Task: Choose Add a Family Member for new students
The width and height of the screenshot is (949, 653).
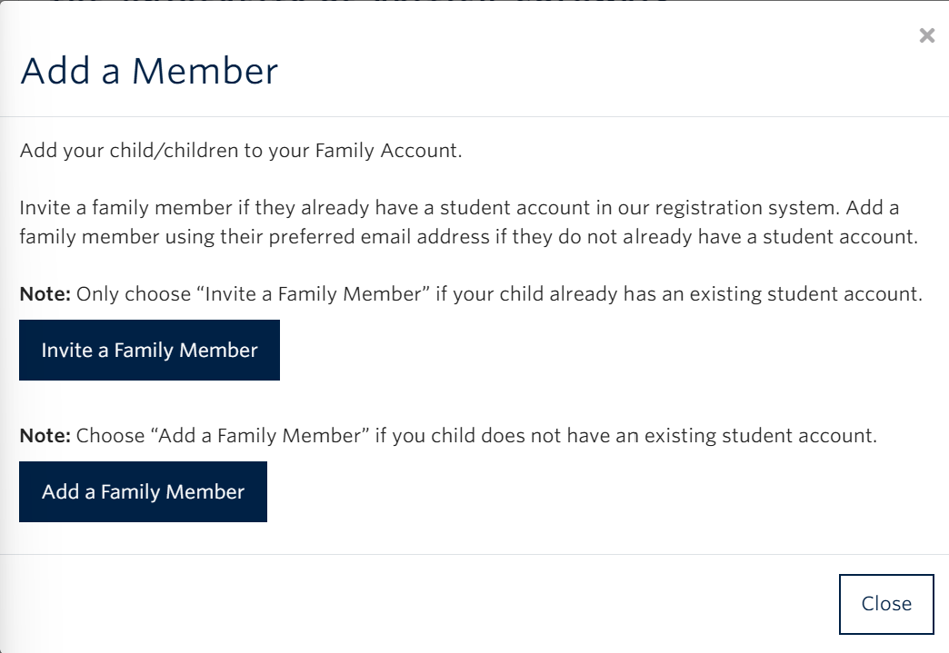Action: pyautogui.click(x=143, y=491)
